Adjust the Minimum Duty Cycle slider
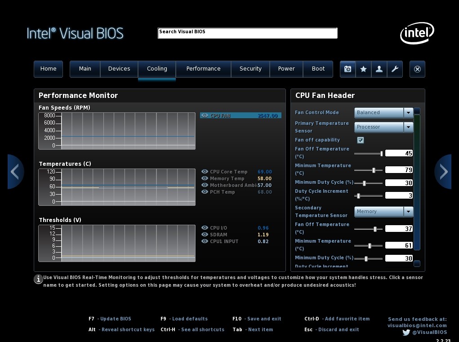The width and height of the screenshot is (459, 342). [364, 183]
